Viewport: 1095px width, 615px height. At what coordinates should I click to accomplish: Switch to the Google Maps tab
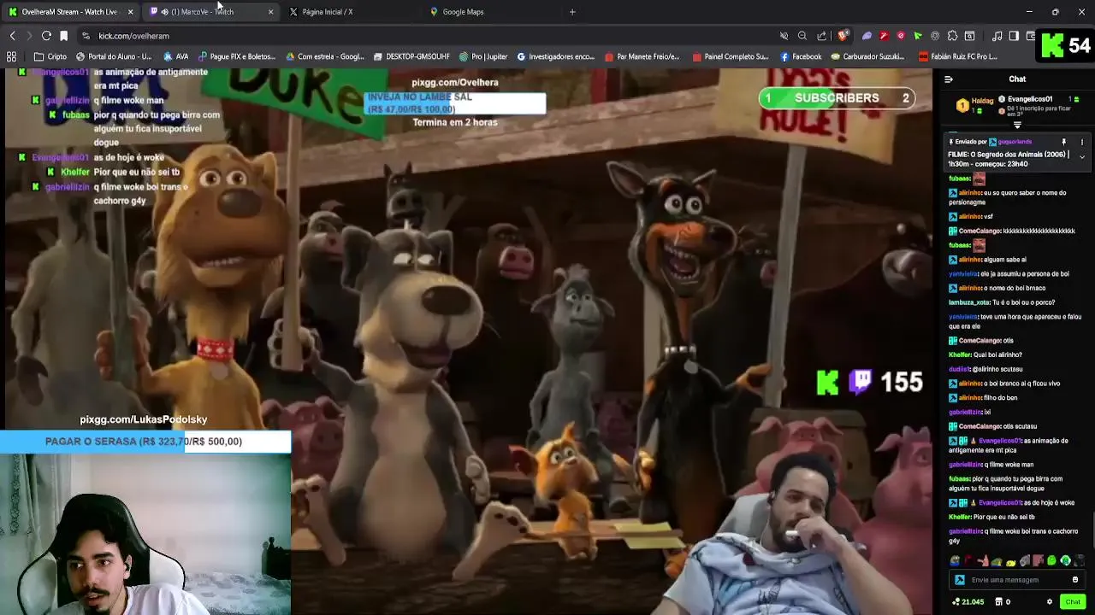(x=463, y=12)
